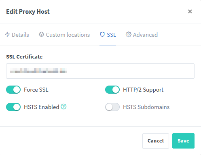Click the Force SSL label text
The width and height of the screenshot is (201, 155).
(36, 90)
